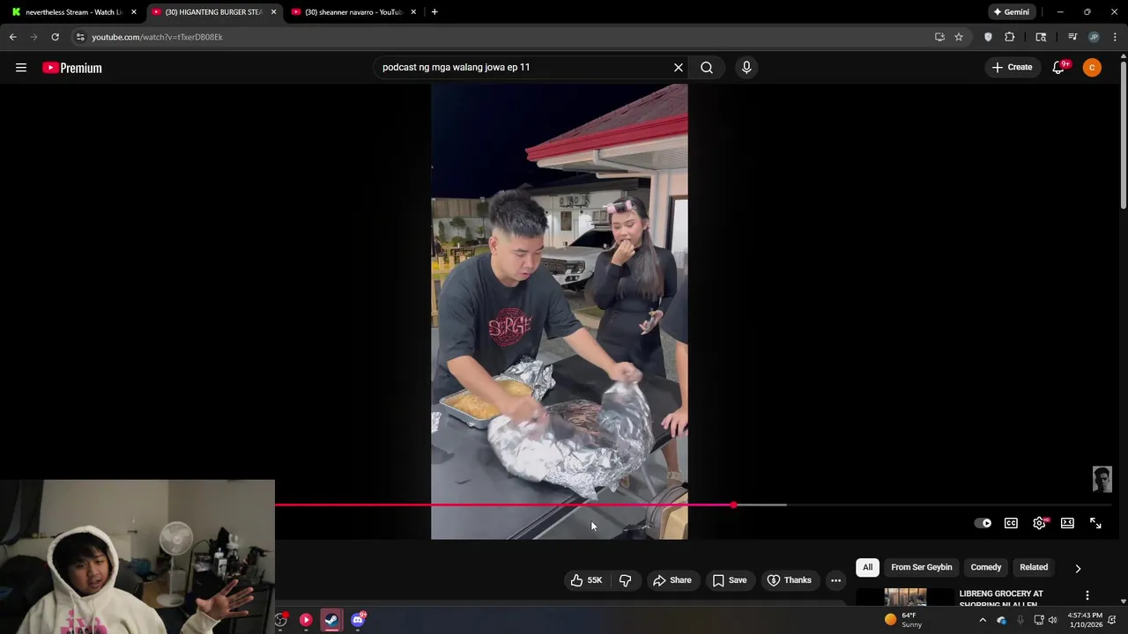Viewport: 1128px width, 634px height.
Task: Open Gemini in Chrome
Action: [1011, 12]
